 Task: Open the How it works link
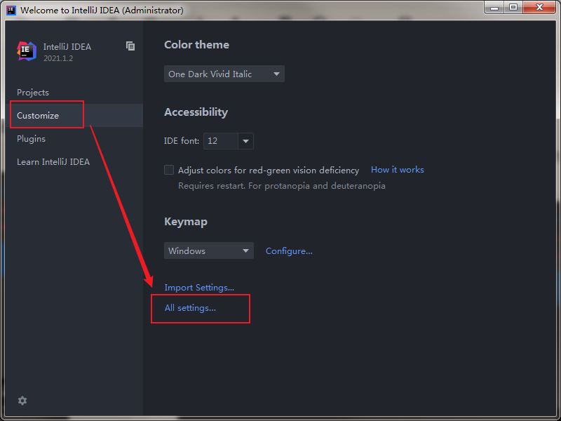pyautogui.click(x=398, y=170)
